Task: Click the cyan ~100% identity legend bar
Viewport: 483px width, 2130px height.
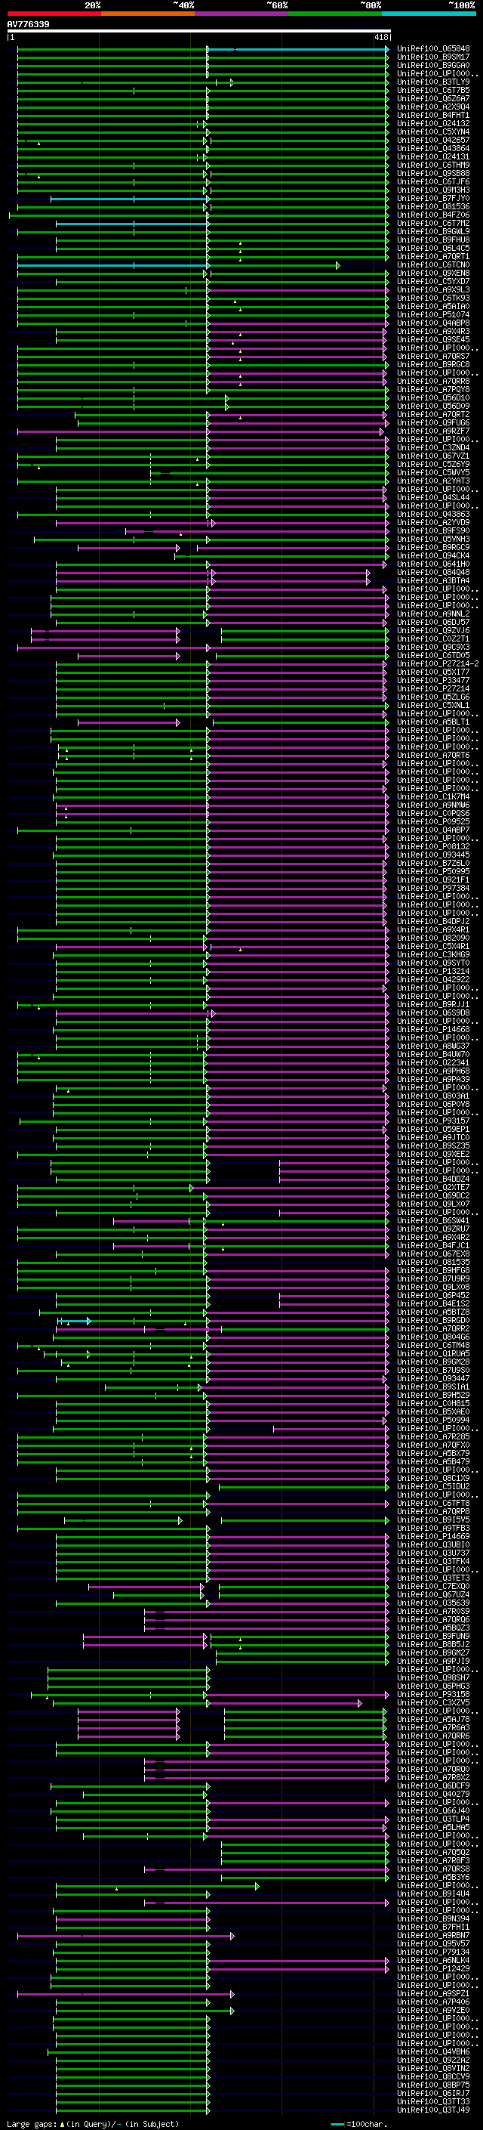Action: (429, 14)
